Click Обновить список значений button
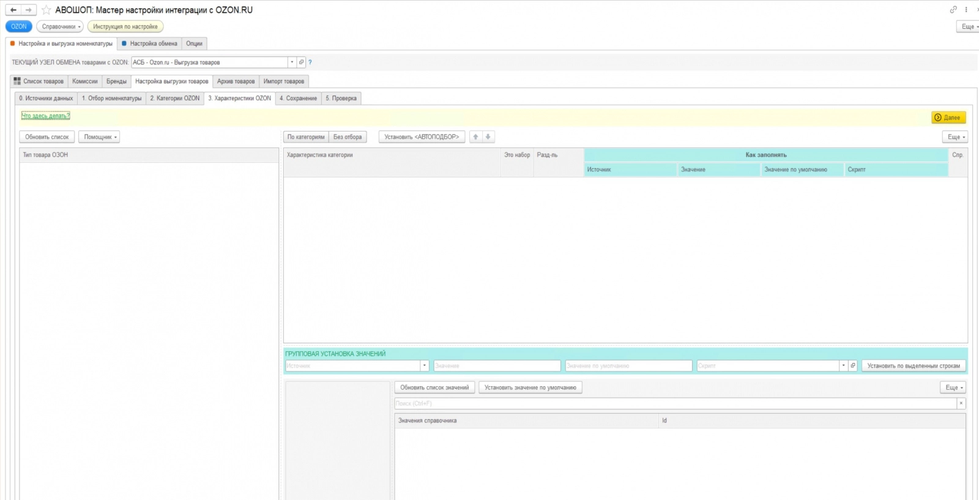 [434, 387]
